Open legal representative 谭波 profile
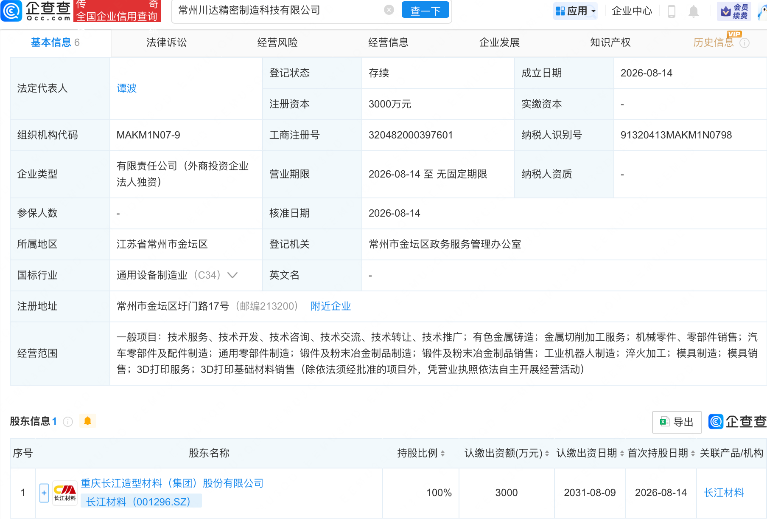 tap(126, 88)
